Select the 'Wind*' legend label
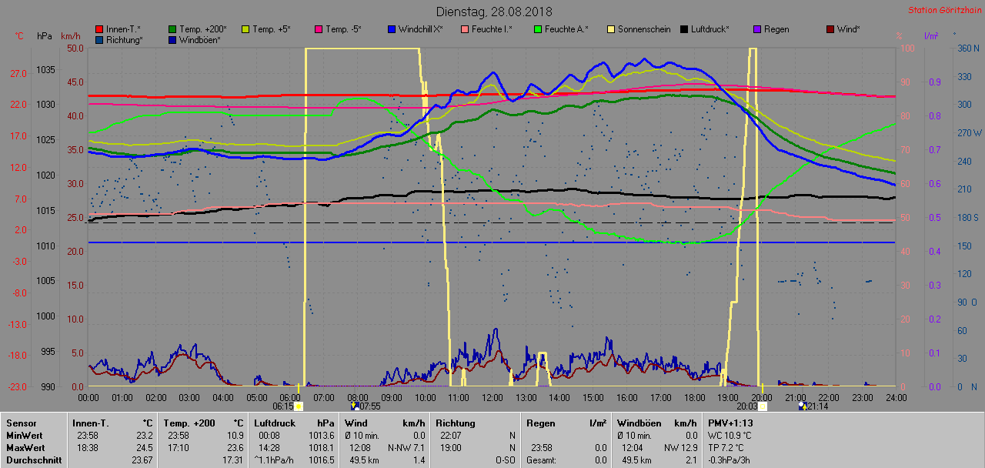The image size is (985, 468). (849, 29)
